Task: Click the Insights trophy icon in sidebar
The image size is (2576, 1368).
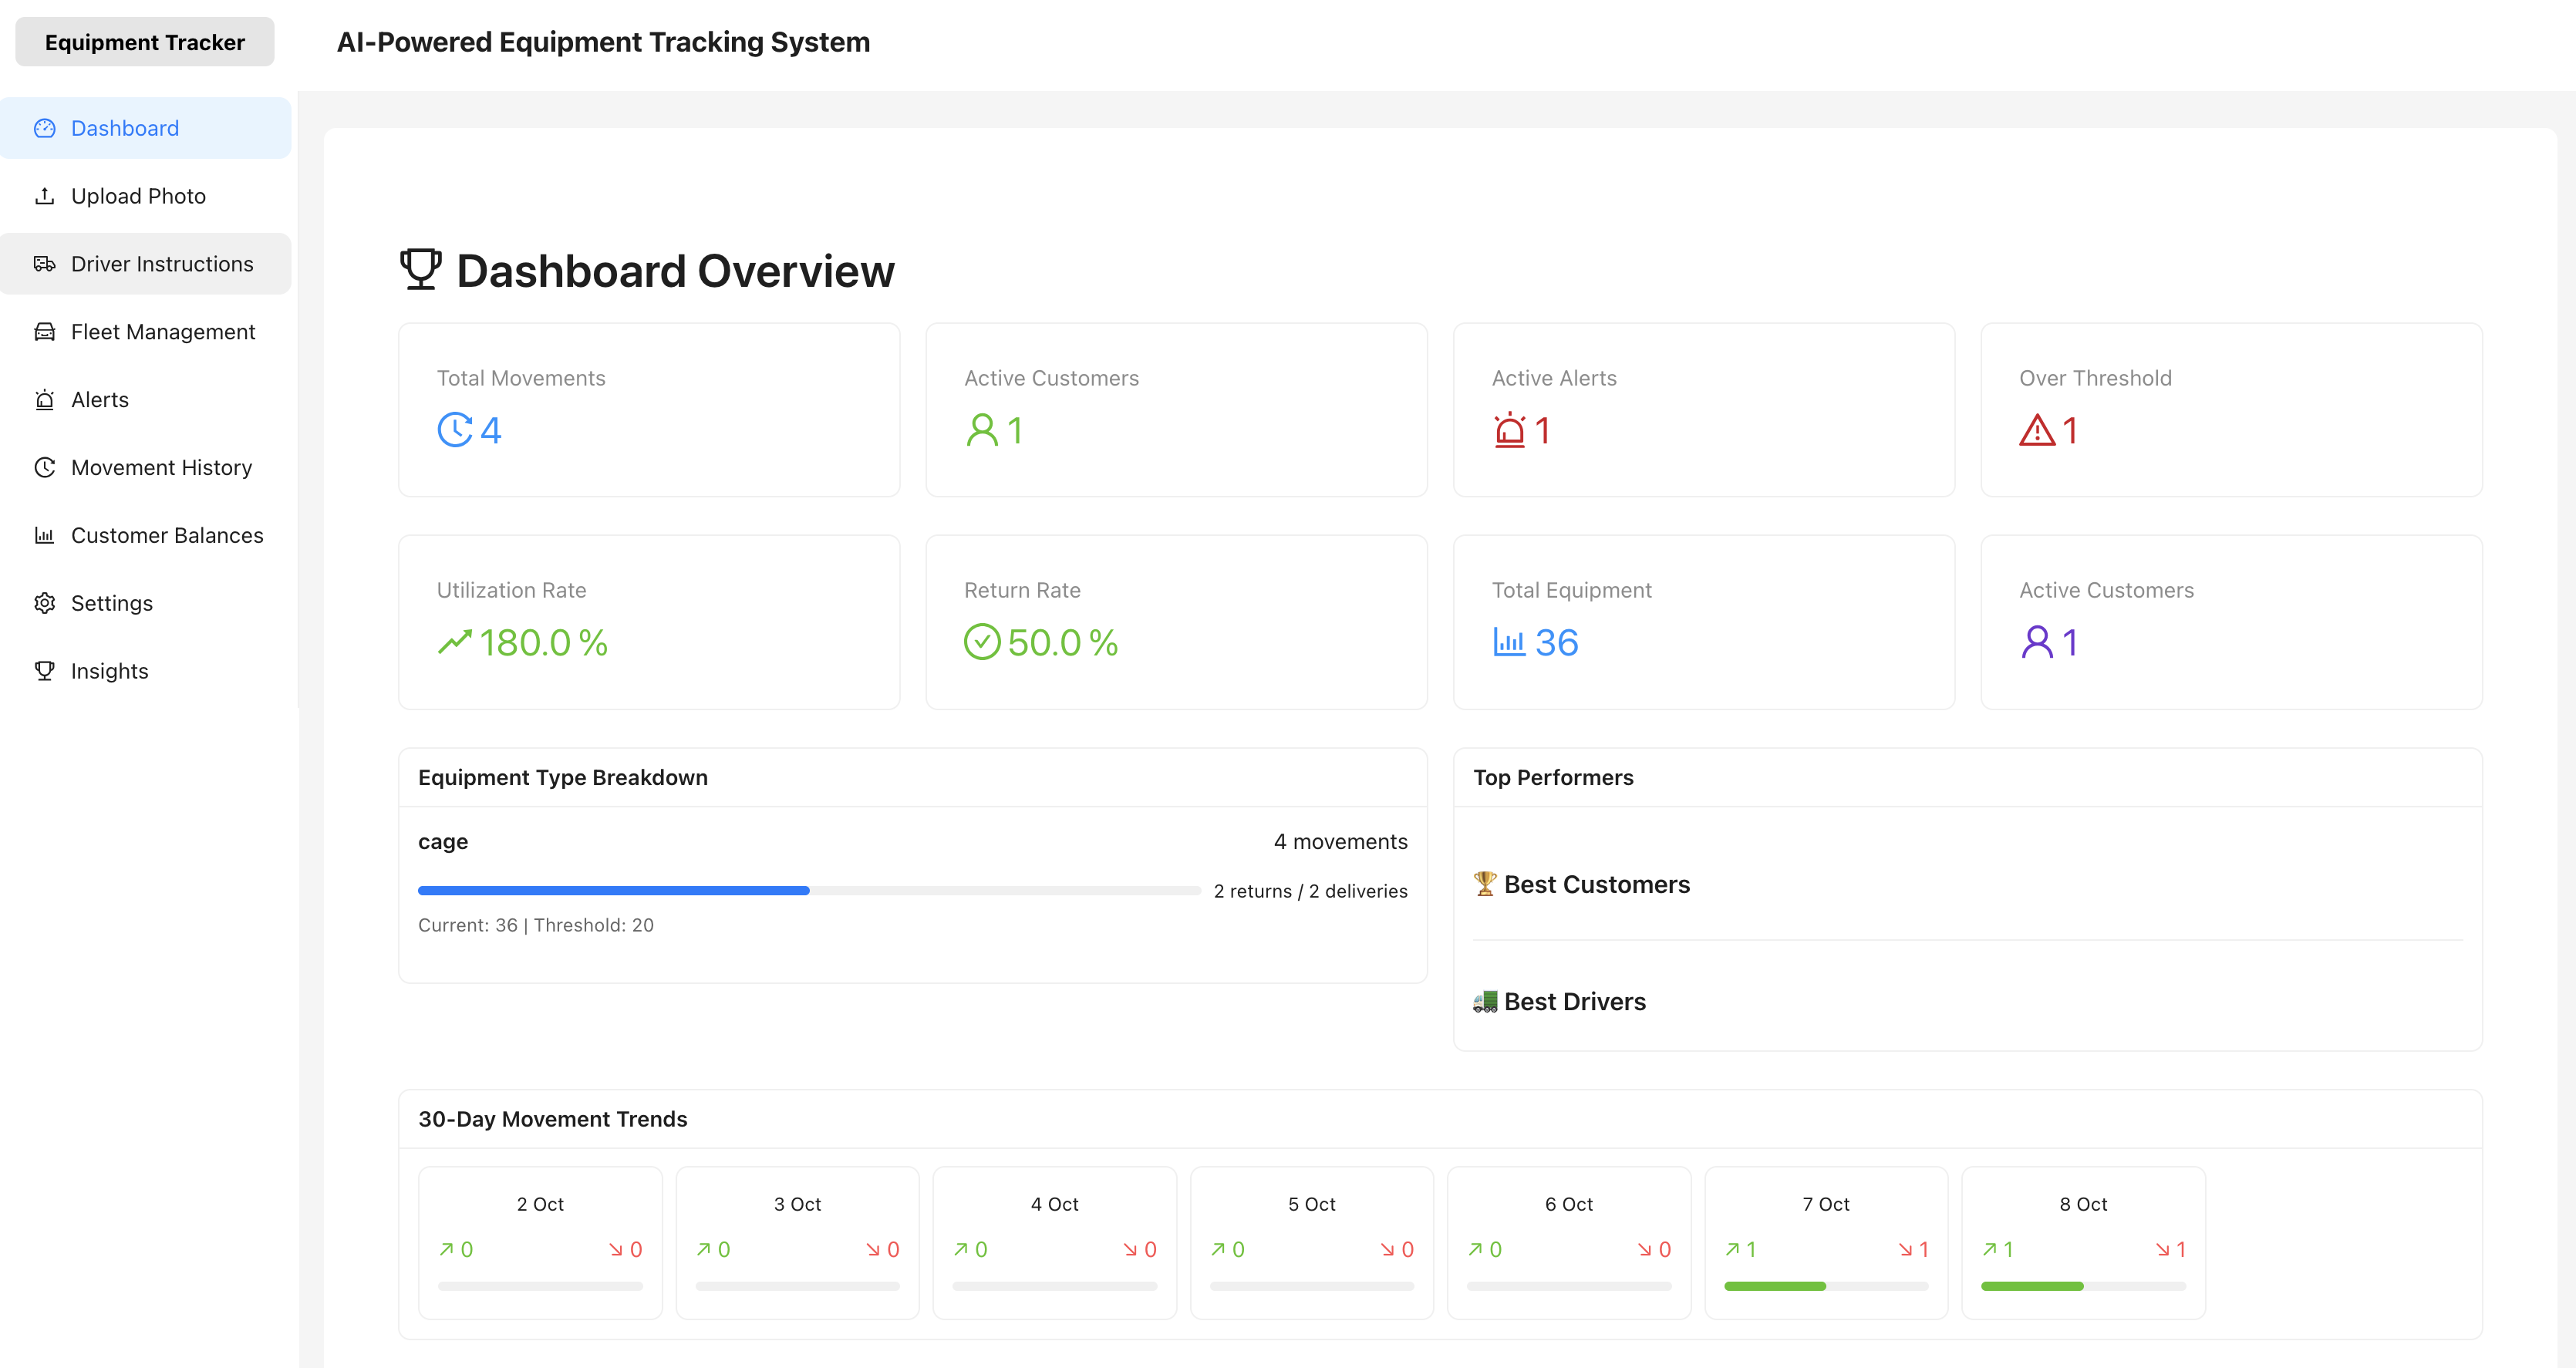Action: coord(44,671)
